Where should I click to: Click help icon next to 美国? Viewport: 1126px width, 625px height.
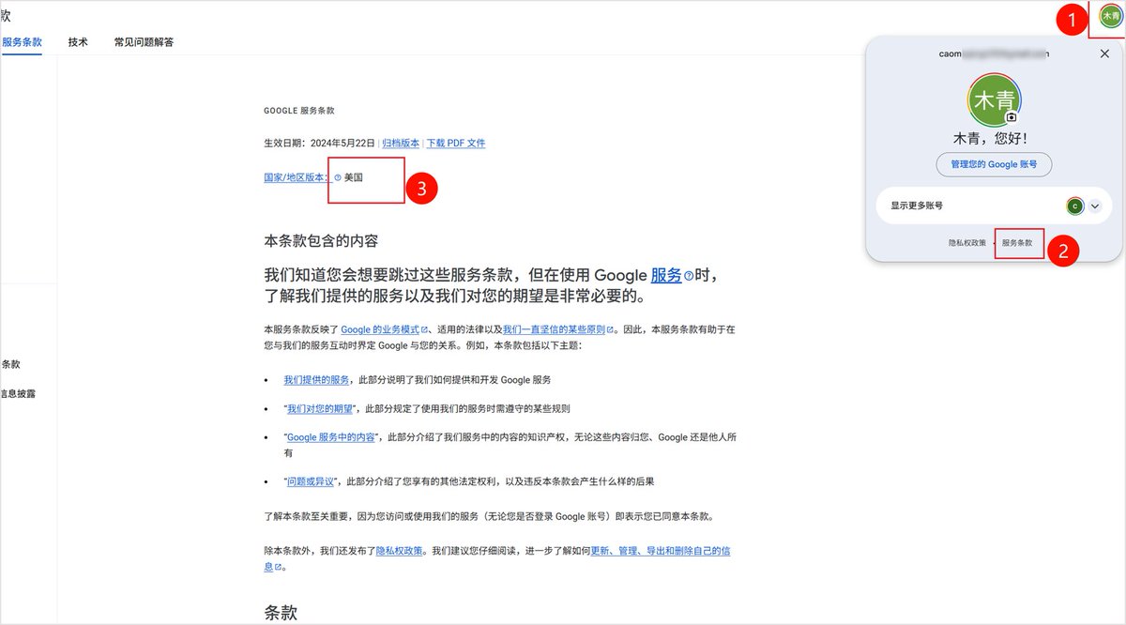point(338,177)
